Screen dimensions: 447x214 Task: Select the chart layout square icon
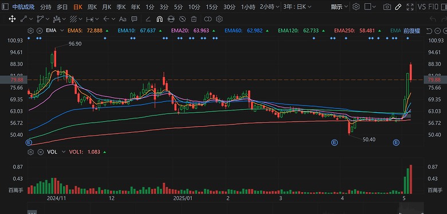[x=368, y=7]
